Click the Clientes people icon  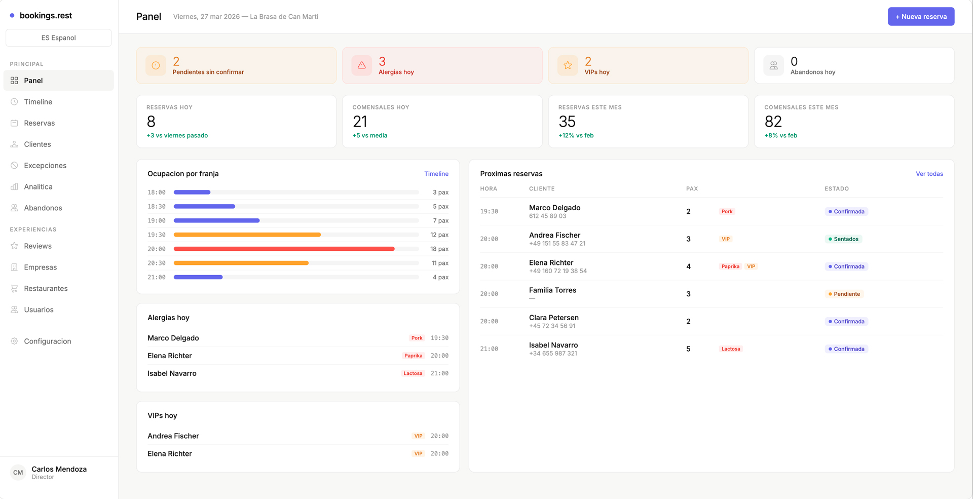(15, 144)
